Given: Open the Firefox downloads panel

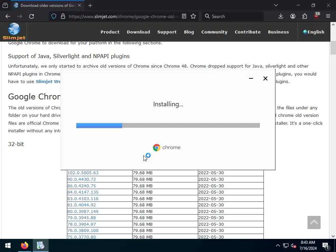Looking at the screenshot, I should coord(281,16).
